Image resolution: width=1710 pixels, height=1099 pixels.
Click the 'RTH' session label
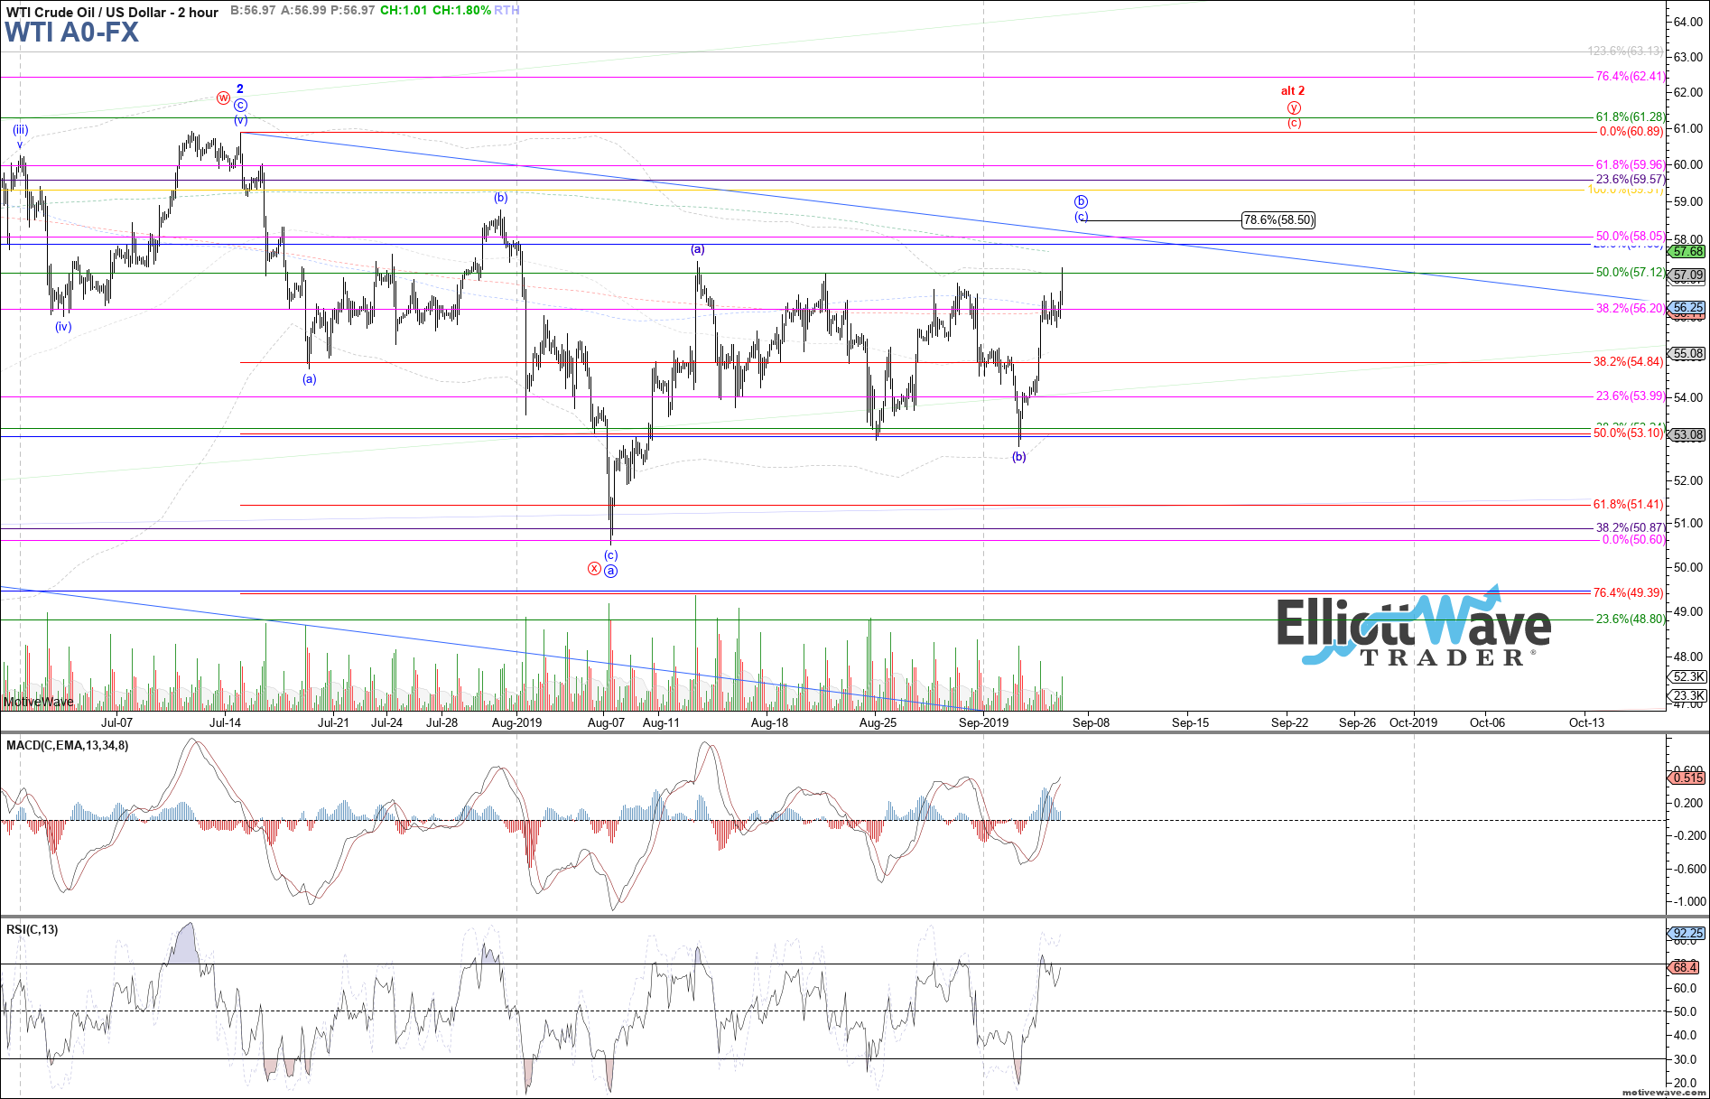[506, 10]
